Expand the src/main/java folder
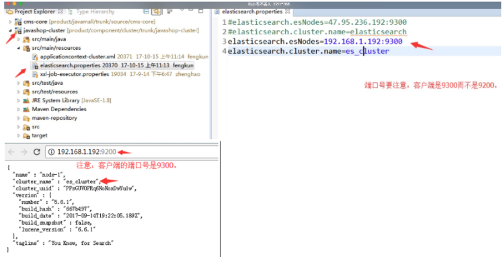503x257 pixels. click(19, 39)
